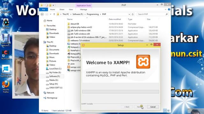Click disabled Back button in Setup

click(x=127, y=107)
